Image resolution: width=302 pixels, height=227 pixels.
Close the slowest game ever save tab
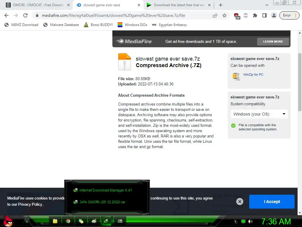click(x=139, y=5)
